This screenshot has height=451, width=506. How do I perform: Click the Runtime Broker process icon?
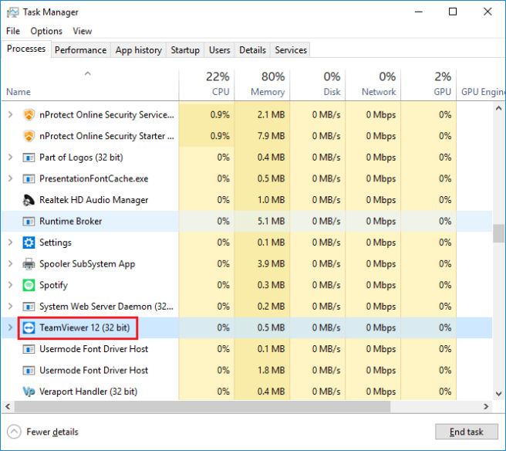click(x=29, y=222)
